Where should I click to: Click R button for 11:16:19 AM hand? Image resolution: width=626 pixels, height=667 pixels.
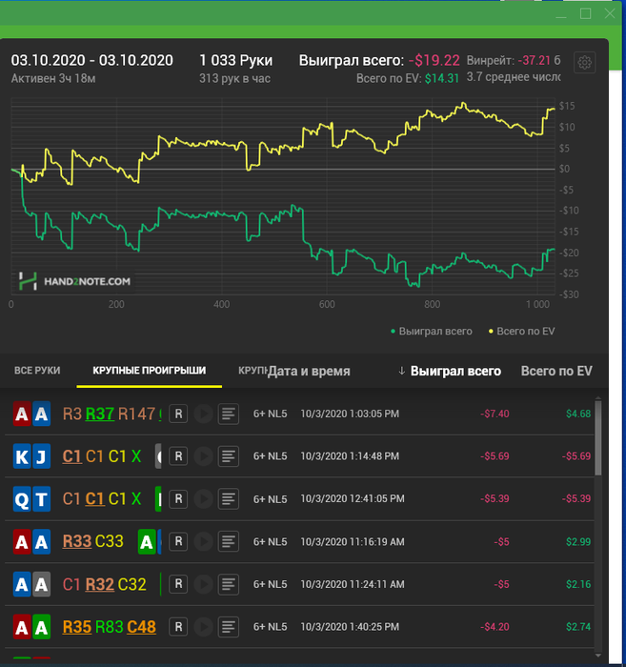[178, 541]
